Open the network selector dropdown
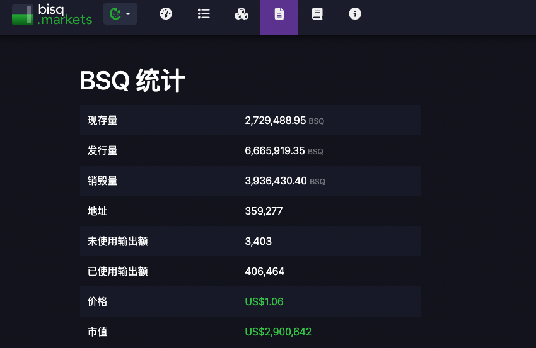This screenshot has width=536, height=348. tap(120, 13)
